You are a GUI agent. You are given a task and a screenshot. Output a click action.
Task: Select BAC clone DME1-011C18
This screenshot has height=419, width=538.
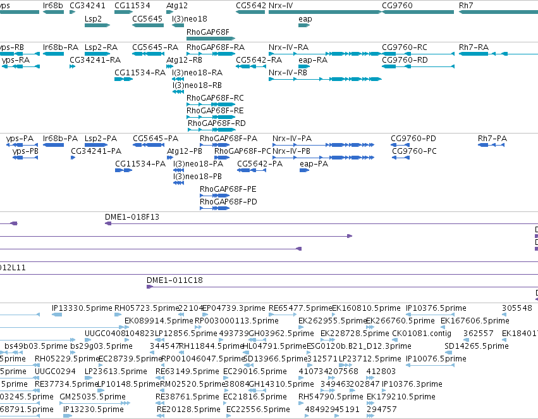[x=174, y=280]
